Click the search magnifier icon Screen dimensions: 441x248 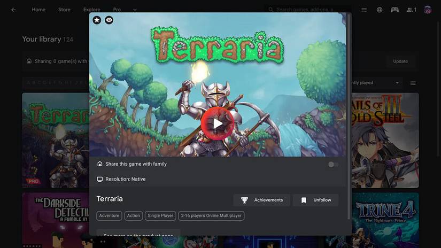(271, 10)
